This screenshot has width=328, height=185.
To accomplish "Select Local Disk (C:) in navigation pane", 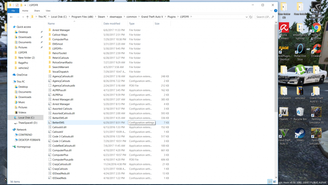I will [x=26, y=118].
